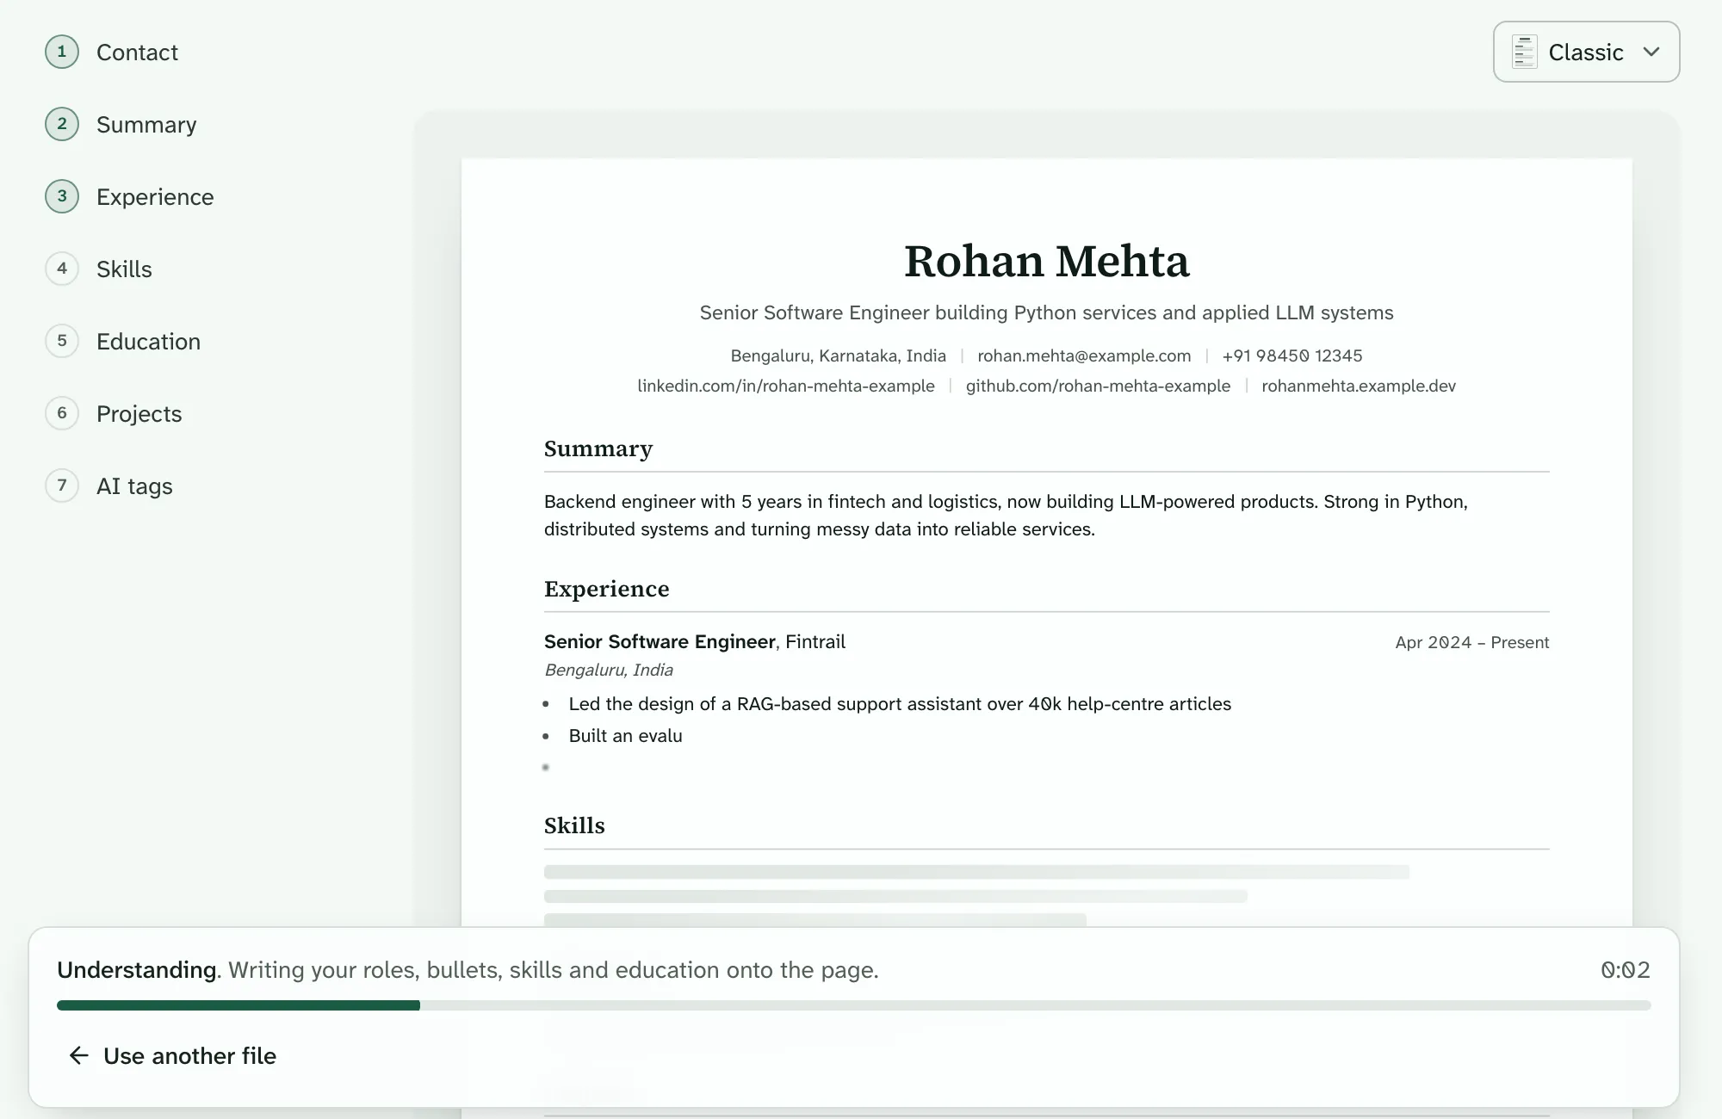Click the back arrow beside Use another file
1722x1119 pixels.
(x=78, y=1055)
